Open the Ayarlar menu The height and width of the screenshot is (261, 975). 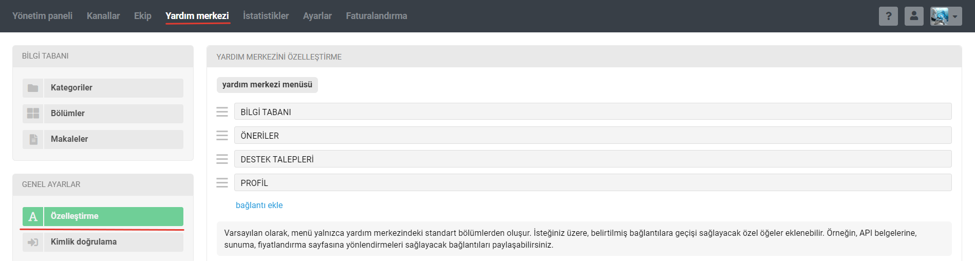point(317,16)
